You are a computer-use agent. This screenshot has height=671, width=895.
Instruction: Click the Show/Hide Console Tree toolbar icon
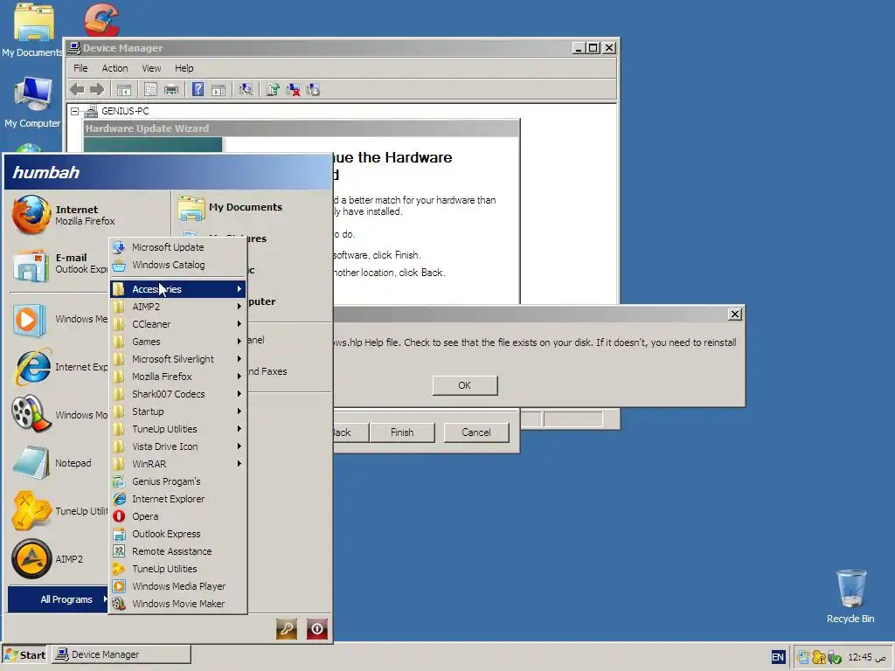(x=124, y=90)
